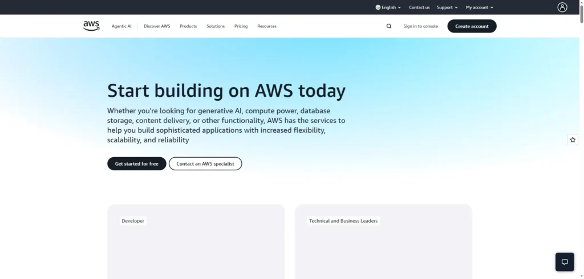
Task: Open the My account dropdown
Action: coord(479,7)
